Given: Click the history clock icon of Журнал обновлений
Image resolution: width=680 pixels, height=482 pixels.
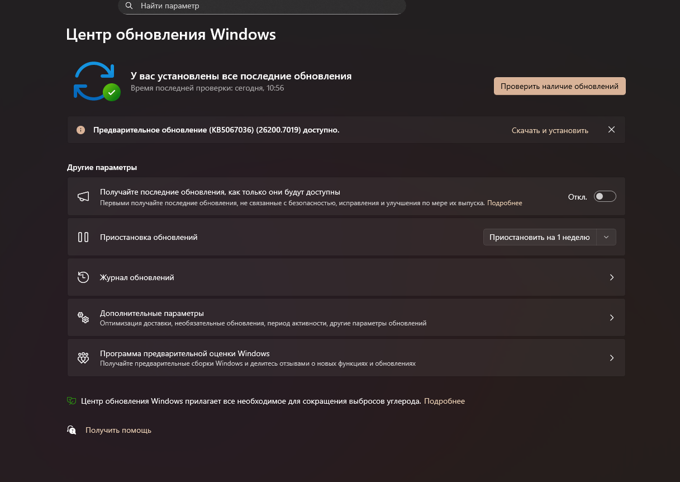Looking at the screenshot, I should [83, 277].
